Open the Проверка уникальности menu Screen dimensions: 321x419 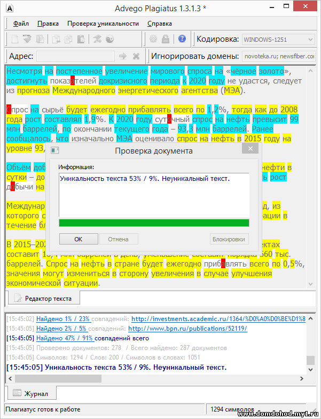[x=103, y=24]
